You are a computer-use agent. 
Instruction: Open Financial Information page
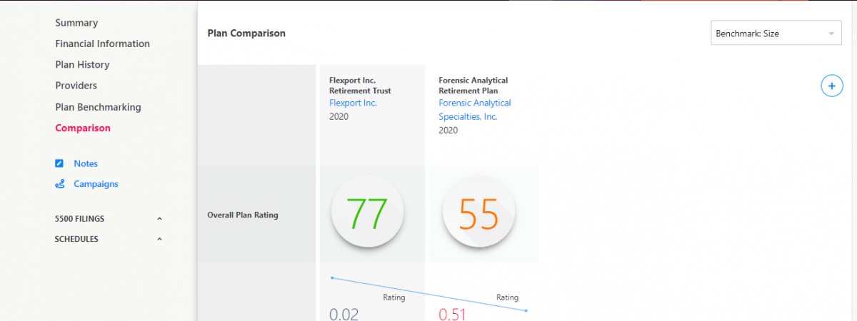click(102, 44)
